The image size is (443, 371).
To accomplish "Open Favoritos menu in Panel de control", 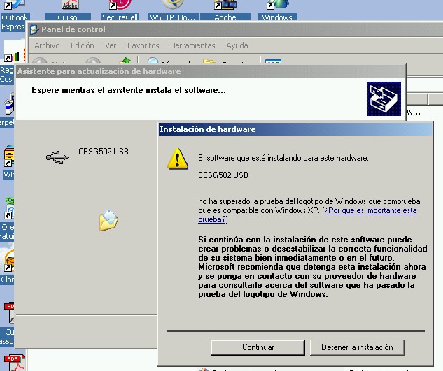I will point(143,45).
